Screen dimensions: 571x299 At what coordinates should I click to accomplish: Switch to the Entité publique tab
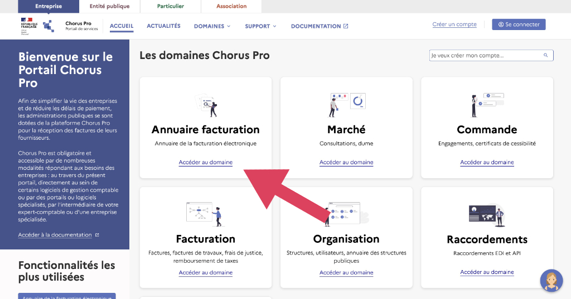point(110,6)
